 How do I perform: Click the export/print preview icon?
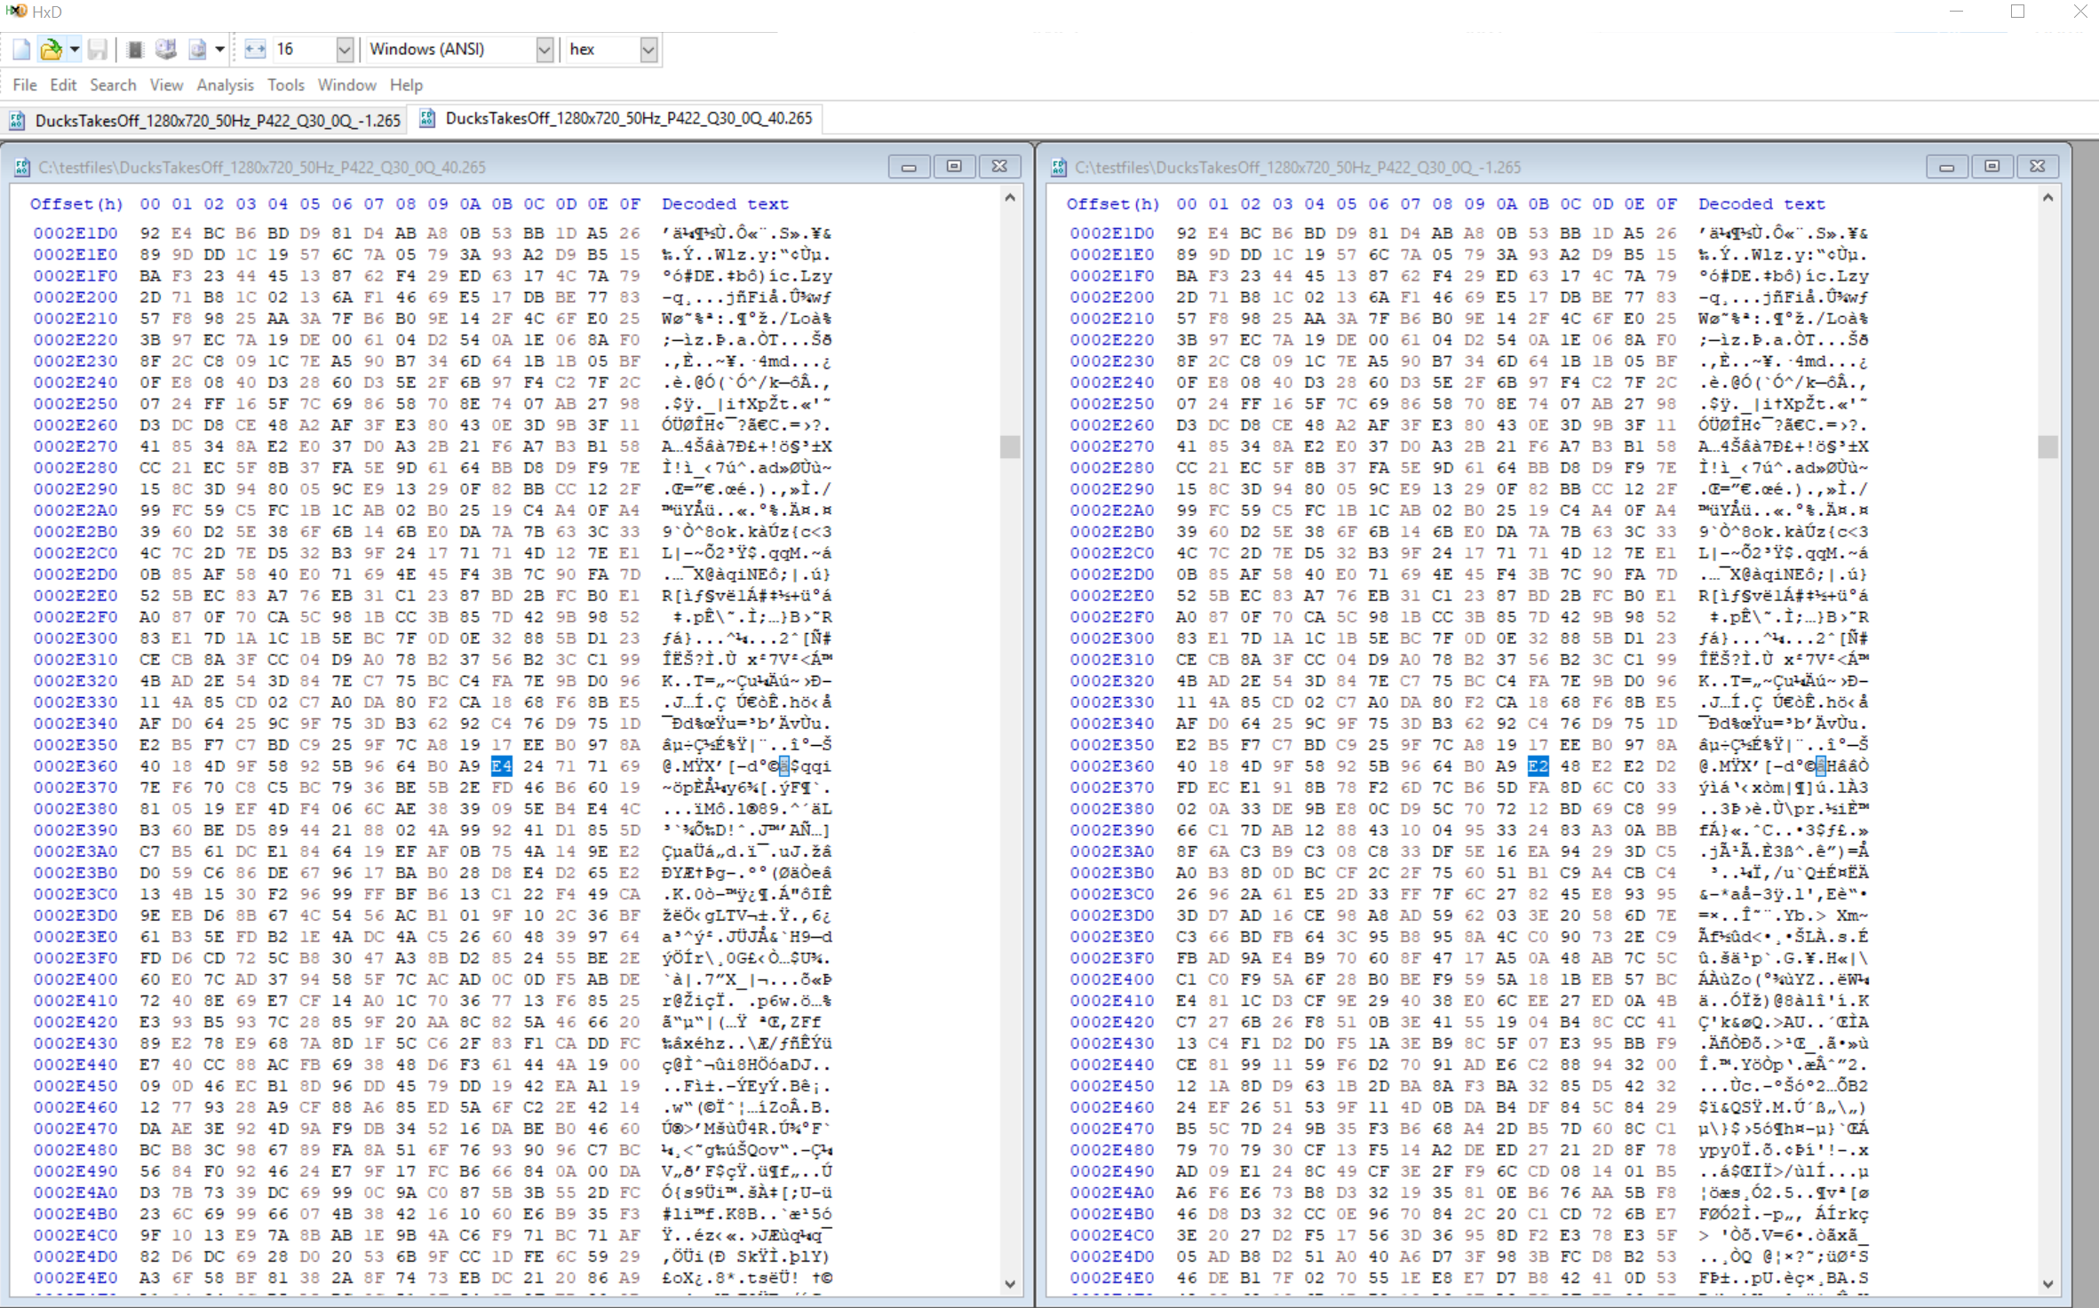pos(197,50)
